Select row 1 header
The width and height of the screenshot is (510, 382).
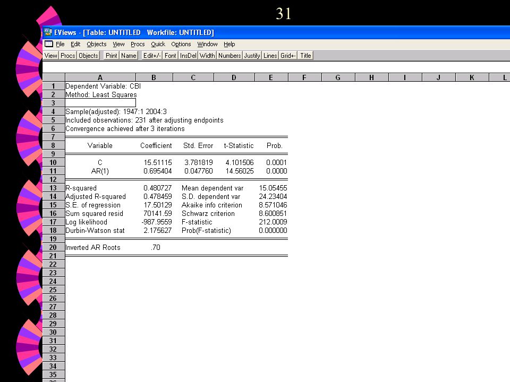pyautogui.click(x=53, y=86)
